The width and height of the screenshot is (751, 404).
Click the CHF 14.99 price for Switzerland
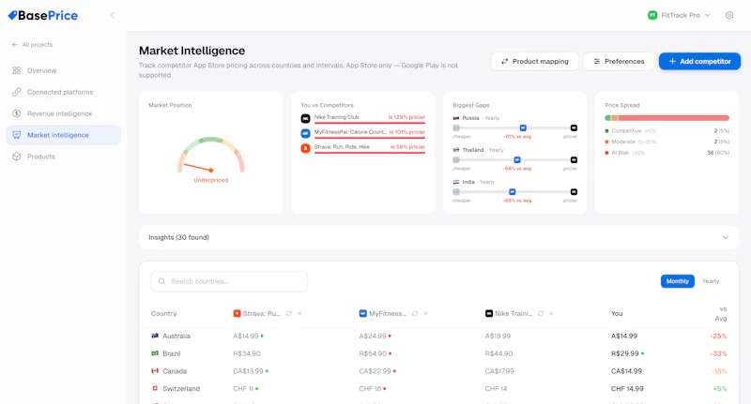click(627, 389)
